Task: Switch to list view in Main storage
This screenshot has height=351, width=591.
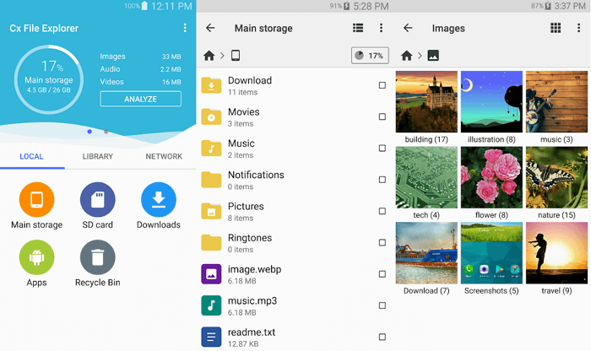Action: [x=358, y=28]
